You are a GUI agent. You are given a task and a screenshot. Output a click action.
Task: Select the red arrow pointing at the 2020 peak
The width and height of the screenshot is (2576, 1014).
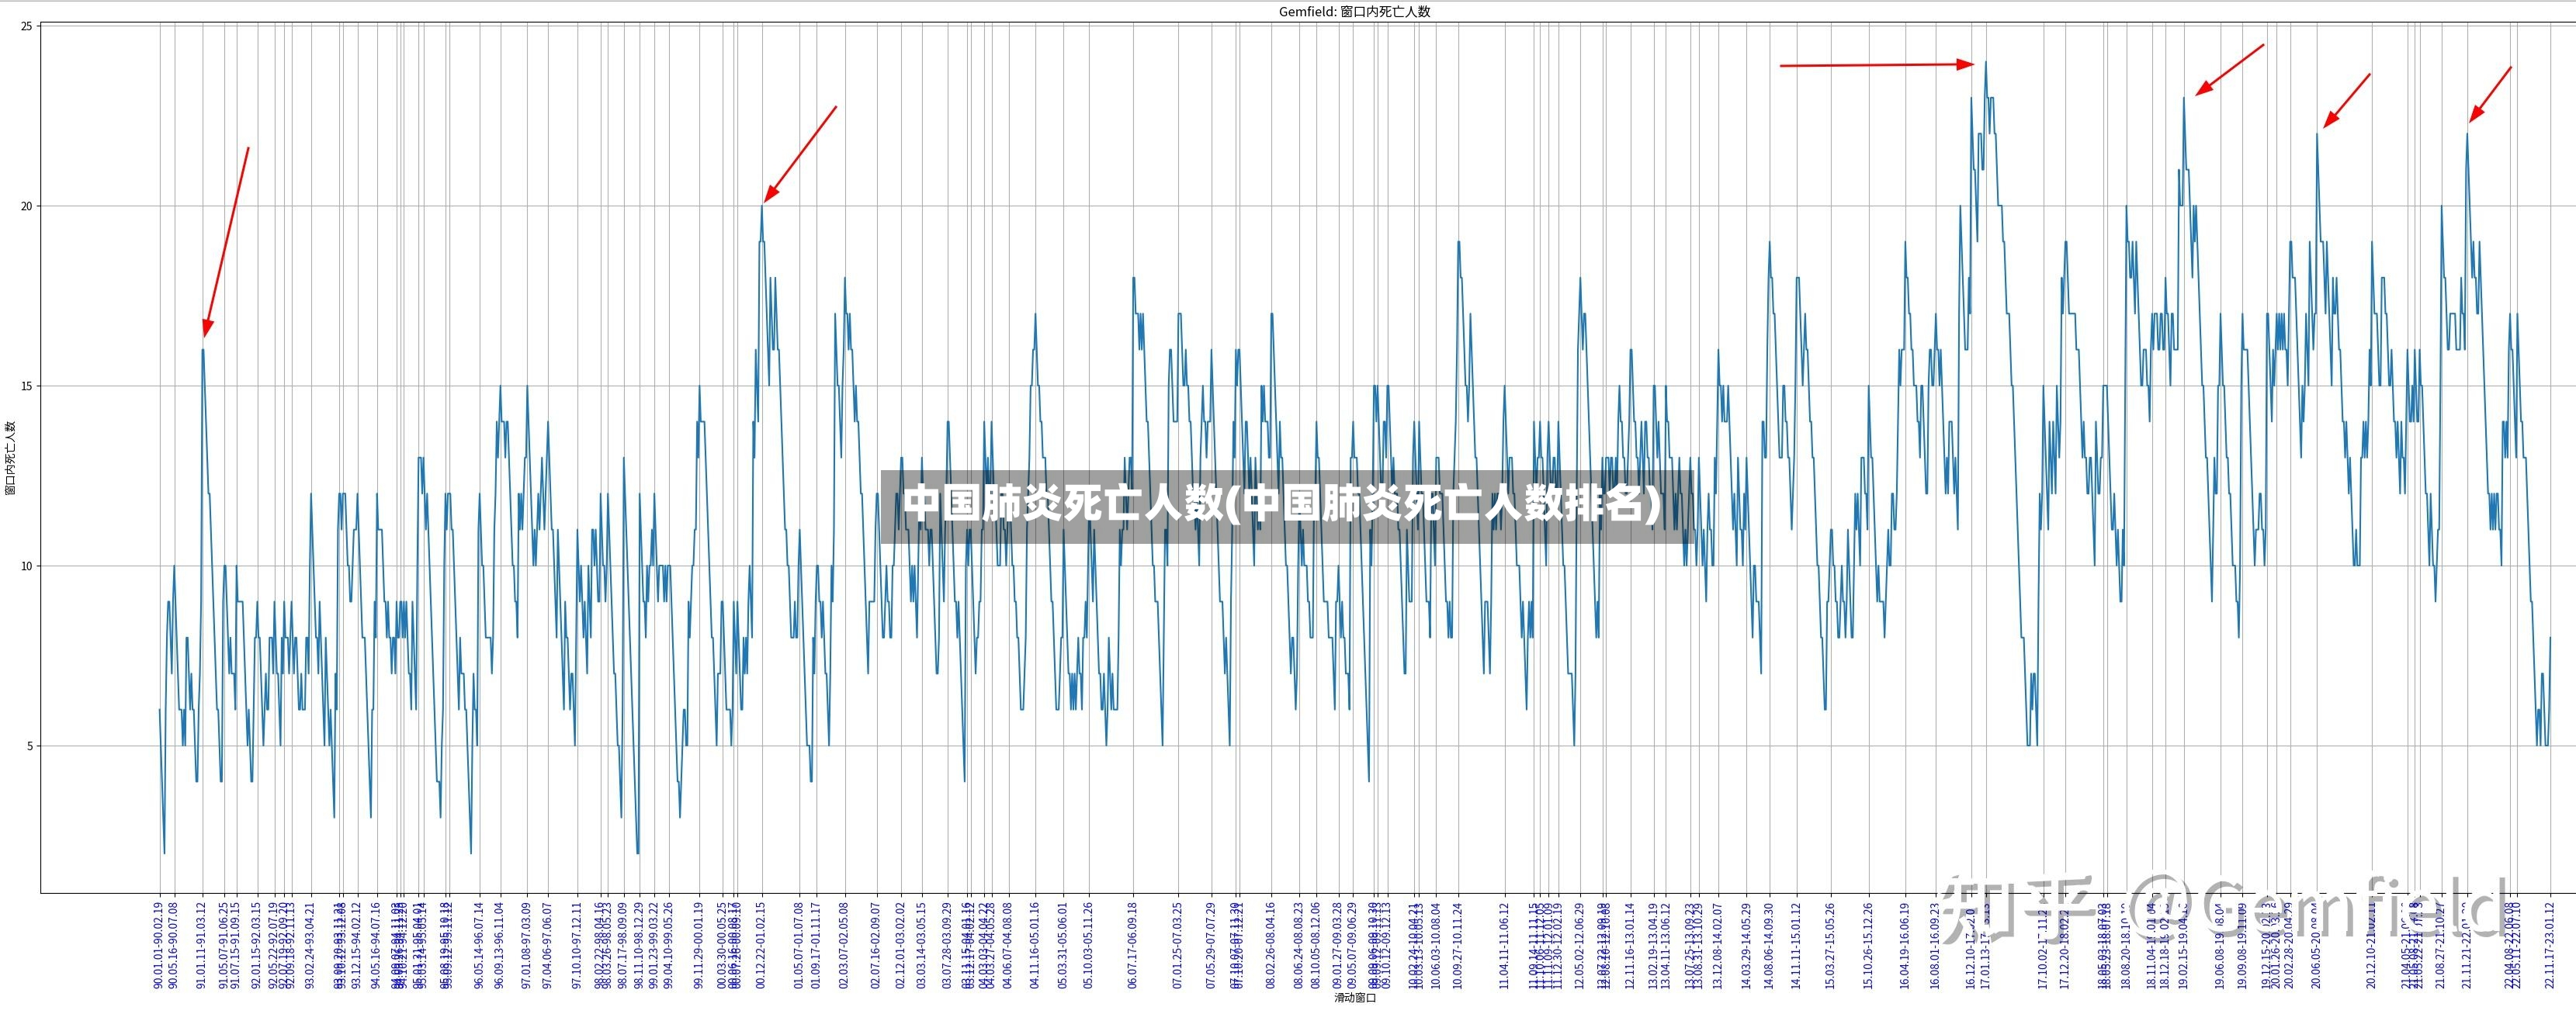(x=2346, y=100)
